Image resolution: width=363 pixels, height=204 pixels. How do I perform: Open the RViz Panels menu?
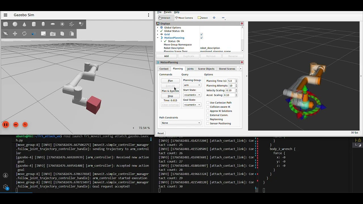(x=168, y=12)
